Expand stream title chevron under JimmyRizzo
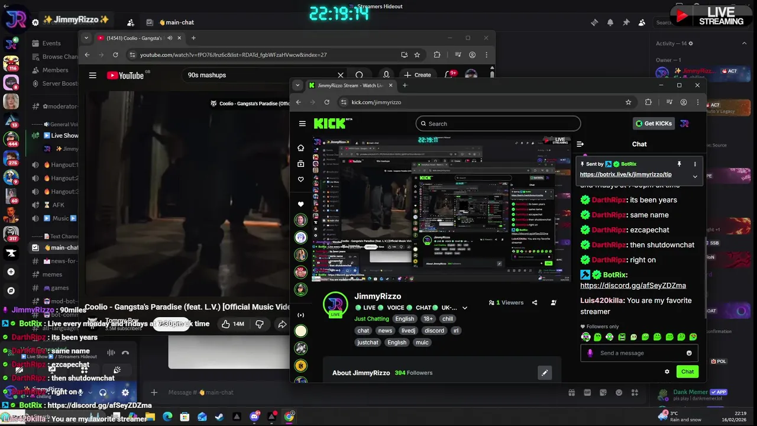The image size is (757, 426). click(465, 308)
